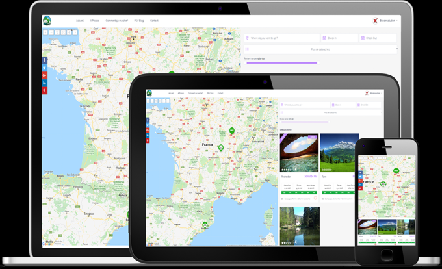The image size is (442, 269).
Task: Click the Pinterest share icon on the laptop map
Action: 45,91
